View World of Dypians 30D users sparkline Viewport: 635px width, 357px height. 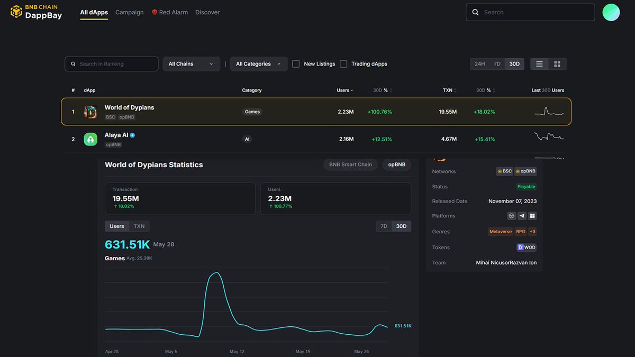[549, 112]
